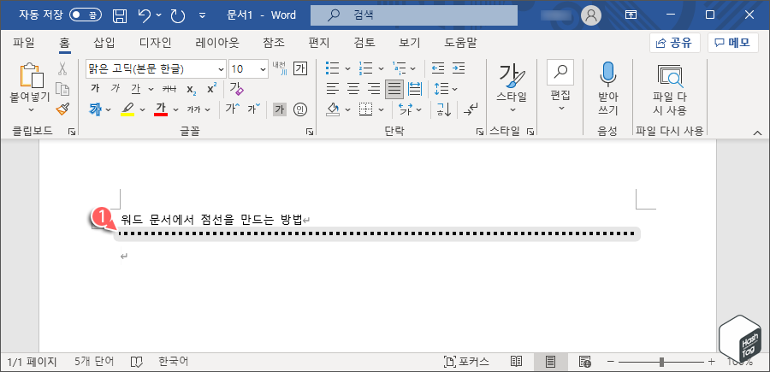This screenshot has width=770, height=372.
Task: Toggle Show/Hide paragraph marks
Action: click(x=471, y=109)
